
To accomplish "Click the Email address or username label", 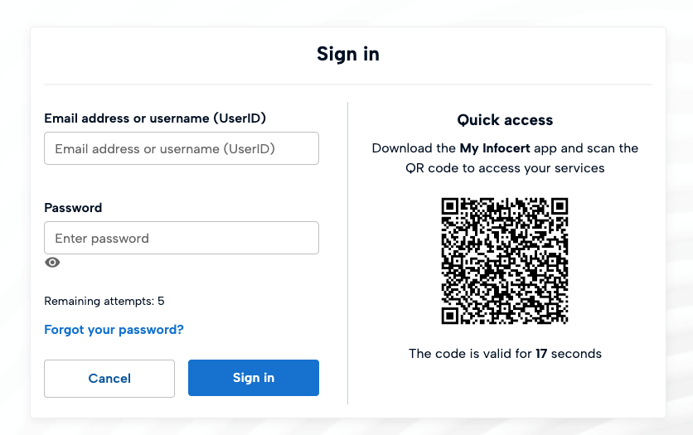I will coord(155,118).
